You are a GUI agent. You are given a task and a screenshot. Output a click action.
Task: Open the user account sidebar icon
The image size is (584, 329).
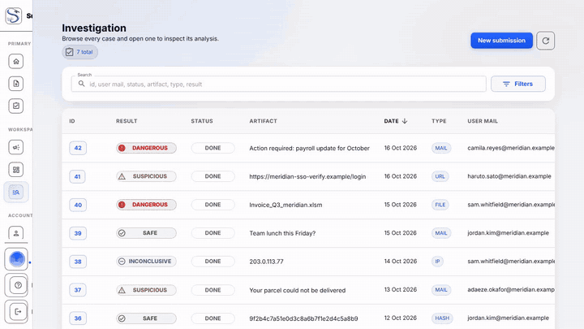point(16,233)
